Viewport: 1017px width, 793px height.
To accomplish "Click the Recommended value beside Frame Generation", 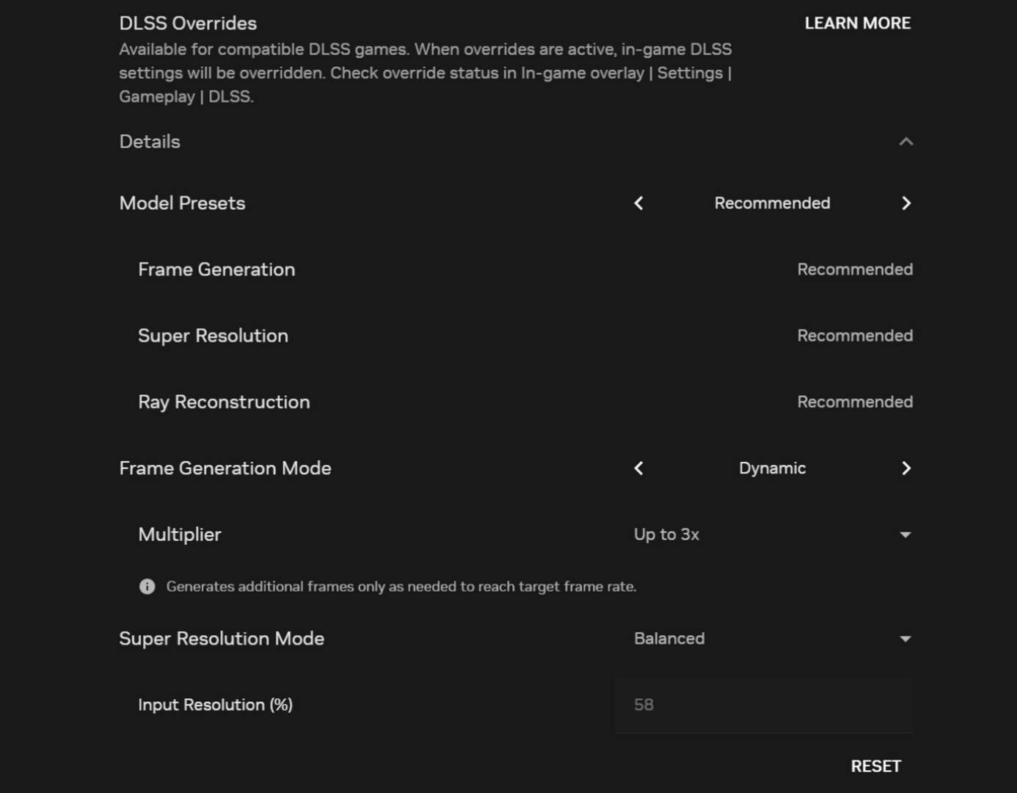I will (855, 269).
